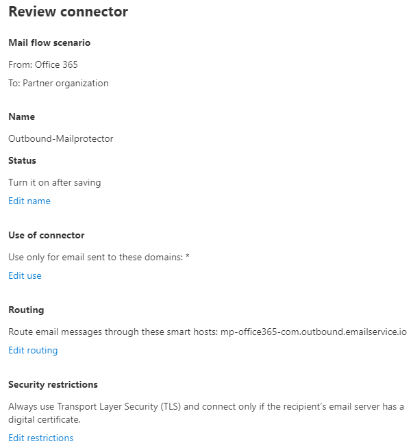413x448 pixels.
Task: Click the Edit use link
Action: tap(25, 275)
